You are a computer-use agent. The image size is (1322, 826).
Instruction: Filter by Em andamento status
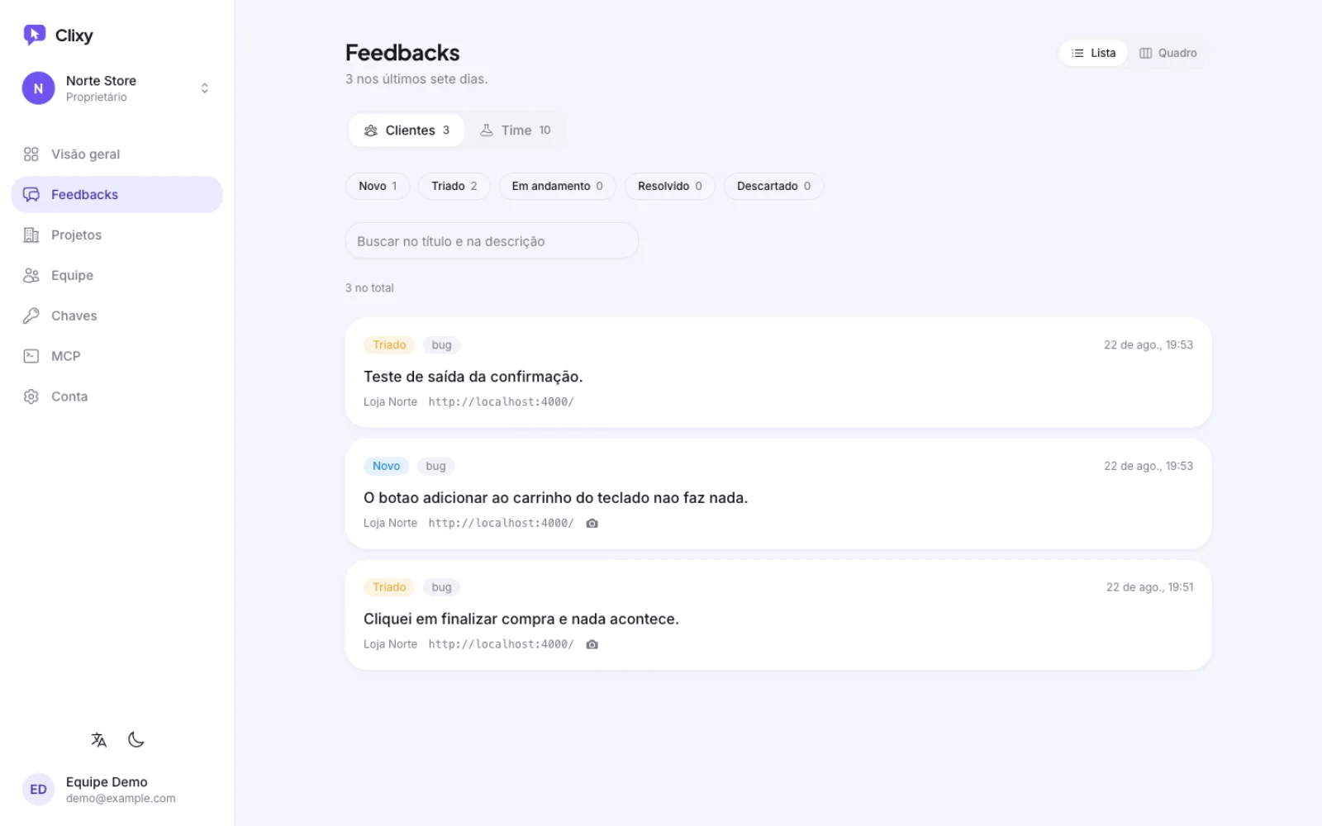pyautogui.click(x=558, y=187)
